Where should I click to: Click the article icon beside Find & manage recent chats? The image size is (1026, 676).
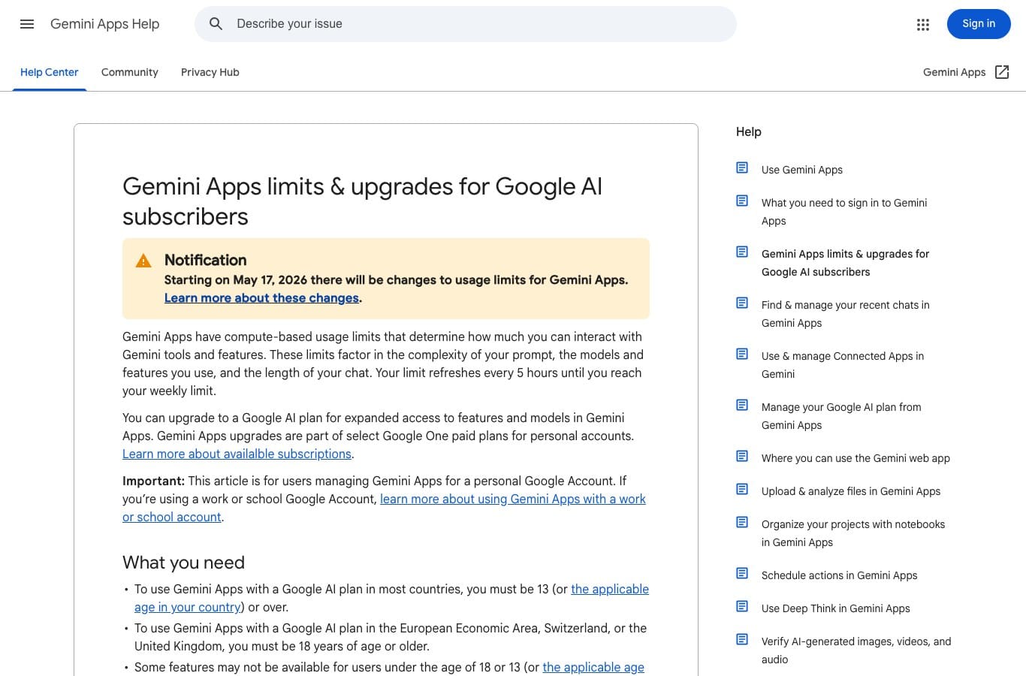(x=742, y=303)
